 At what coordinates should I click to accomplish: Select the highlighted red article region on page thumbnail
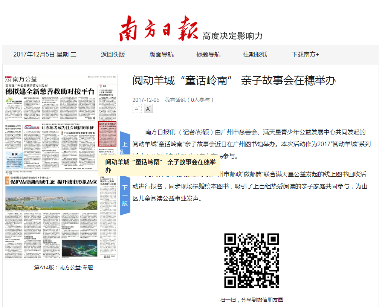pos(107,134)
